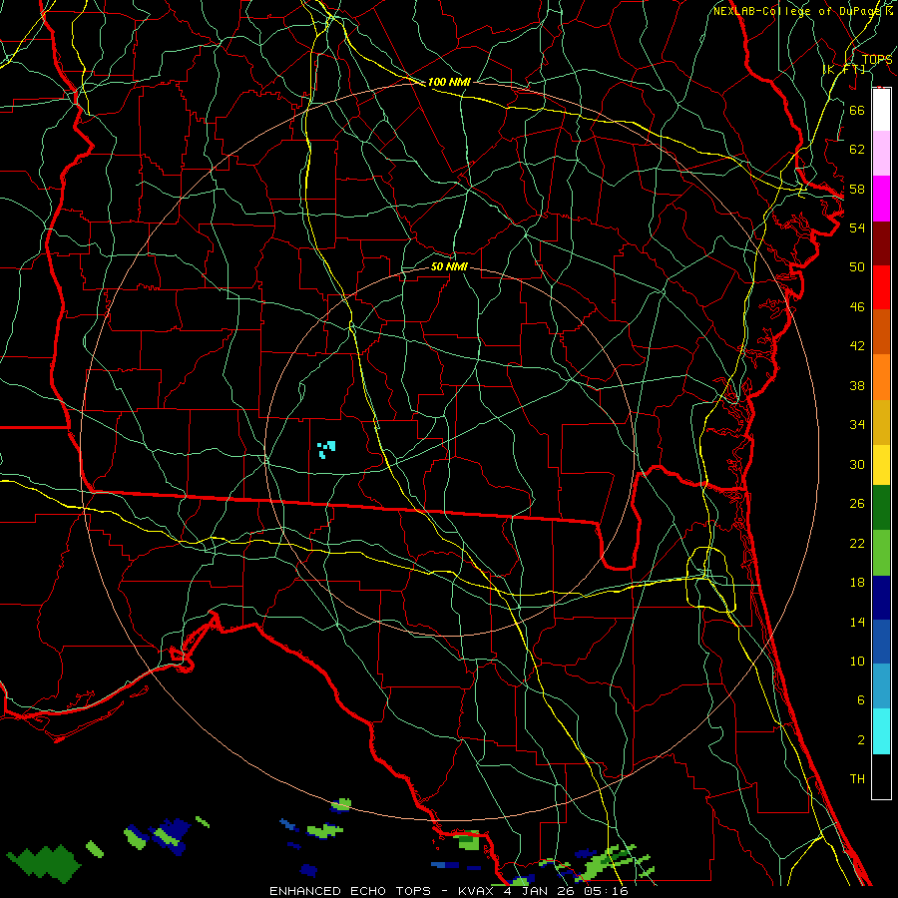Click the bright yellow legend swatch
The height and width of the screenshot is (898, 898).
(x=881, y=465)
